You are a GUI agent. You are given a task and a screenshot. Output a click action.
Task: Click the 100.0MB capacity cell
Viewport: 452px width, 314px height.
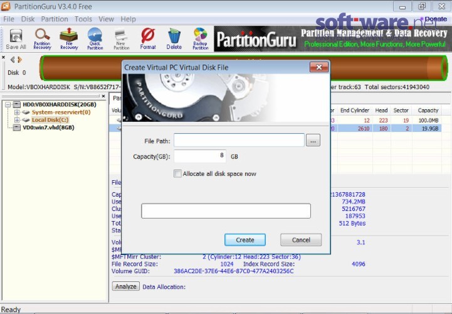pyautogui.click(x=428, y=121)
